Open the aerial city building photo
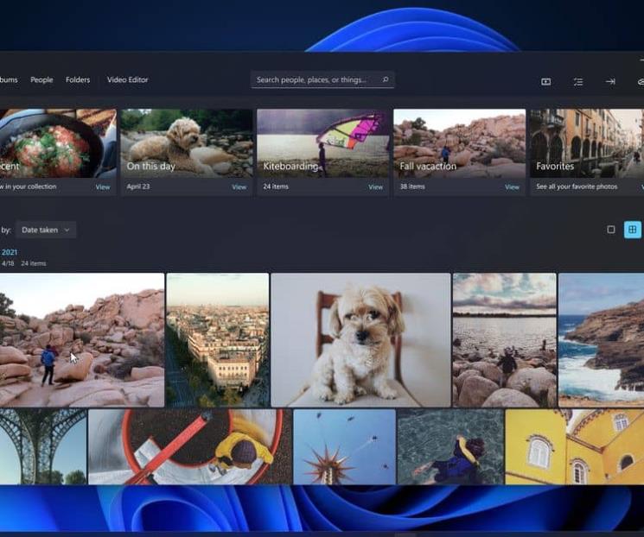 click(218, 340)
